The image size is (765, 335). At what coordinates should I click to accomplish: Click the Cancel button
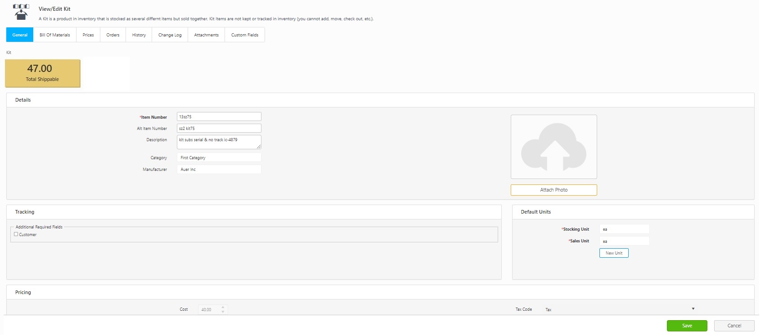coord(734,326)
